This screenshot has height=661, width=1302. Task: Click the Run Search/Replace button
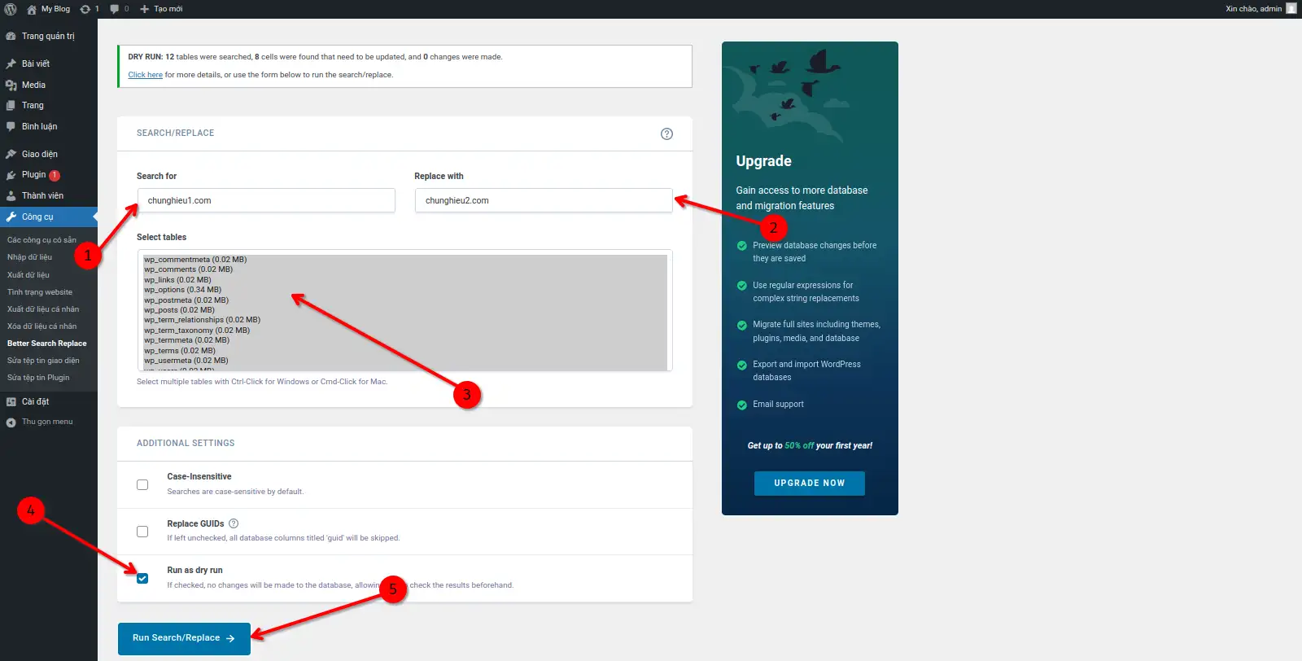coord(184,638)
